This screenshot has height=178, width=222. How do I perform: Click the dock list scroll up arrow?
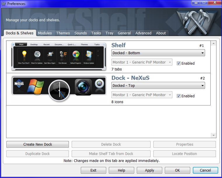coord(214,43)
